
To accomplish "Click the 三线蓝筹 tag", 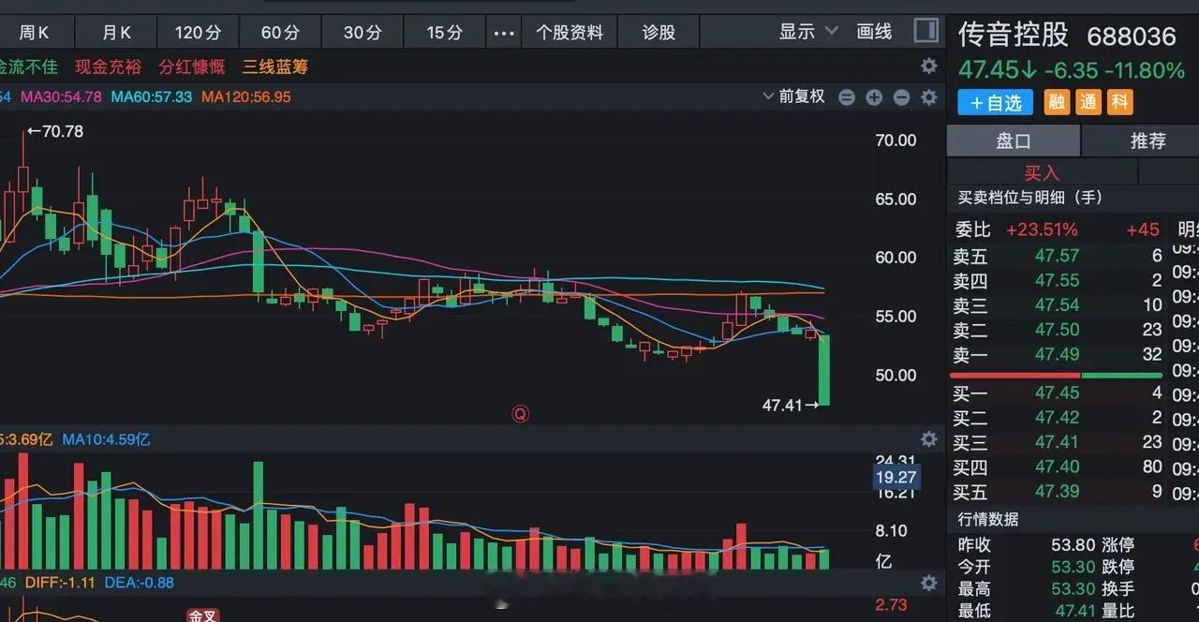I will [275, 67].
